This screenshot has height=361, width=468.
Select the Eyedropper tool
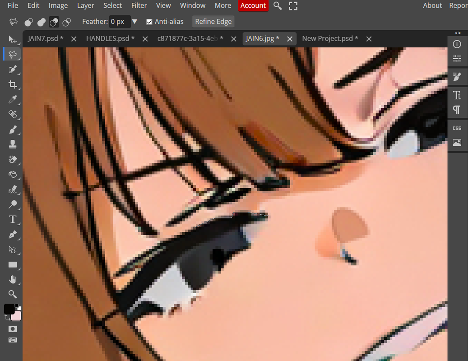click(x=13, y=99)
